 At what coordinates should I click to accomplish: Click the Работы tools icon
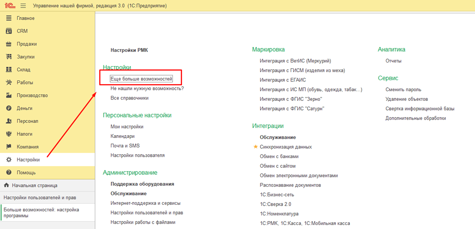click(9, 82)
